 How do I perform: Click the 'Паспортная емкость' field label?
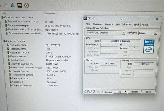pyautogui.click(x=22, y=64)
